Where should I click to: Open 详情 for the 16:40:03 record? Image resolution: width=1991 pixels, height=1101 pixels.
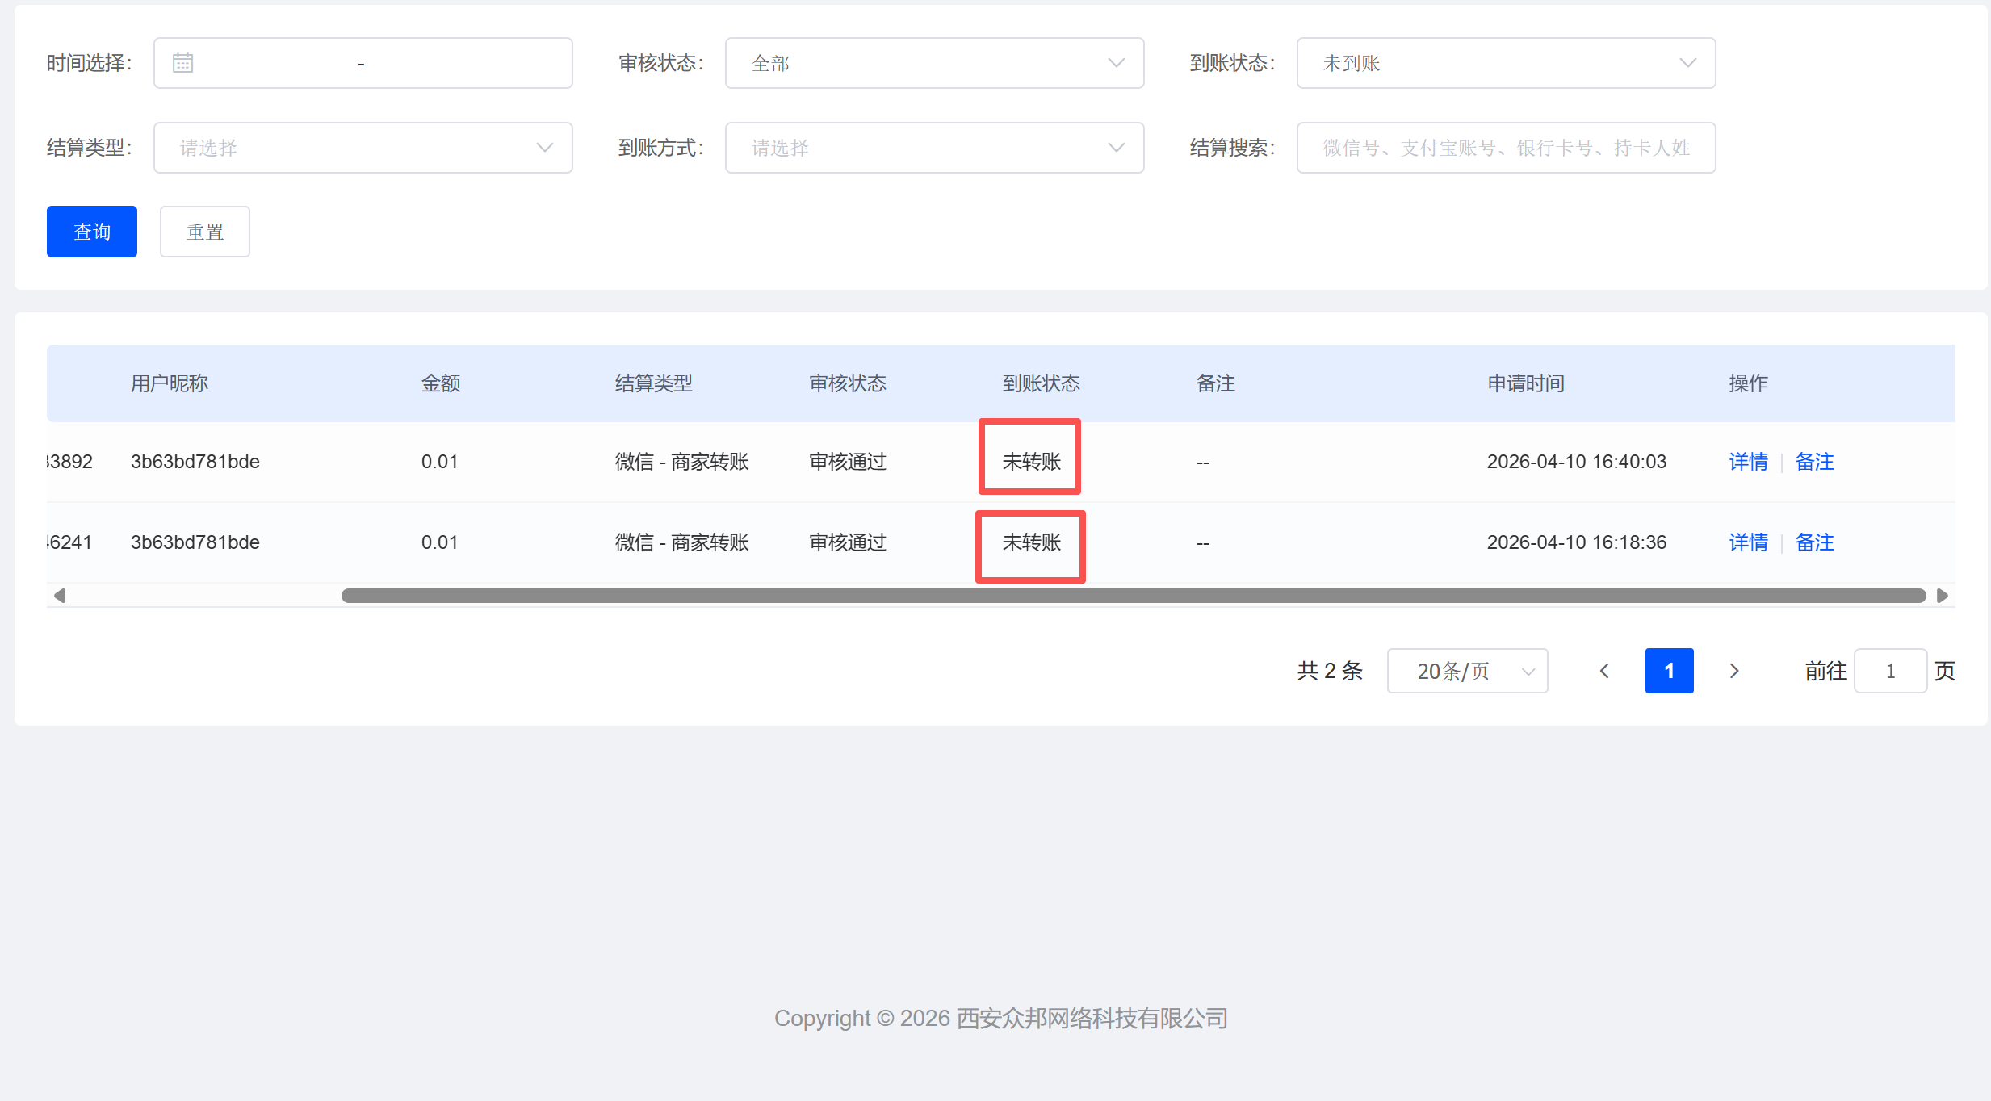1748,462
